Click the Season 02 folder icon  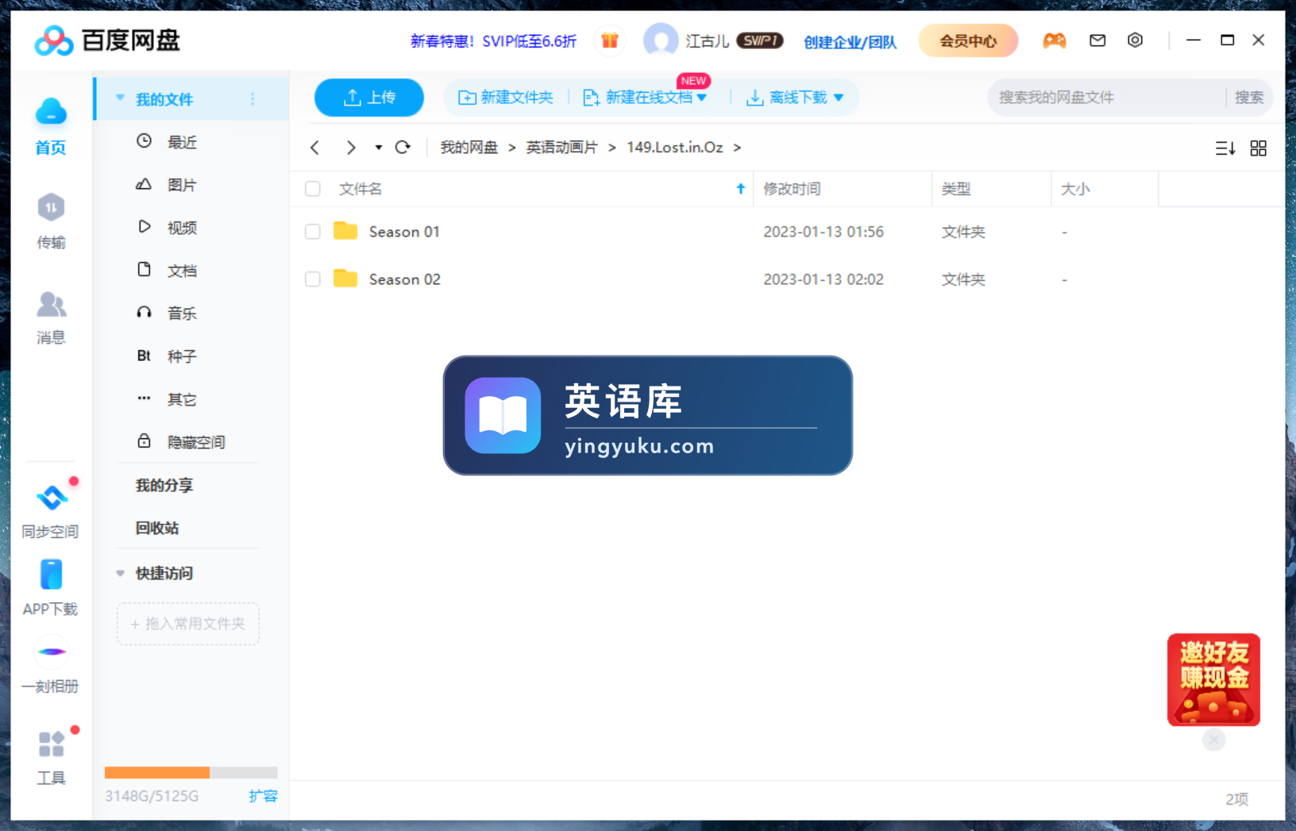tap(345, 279)
